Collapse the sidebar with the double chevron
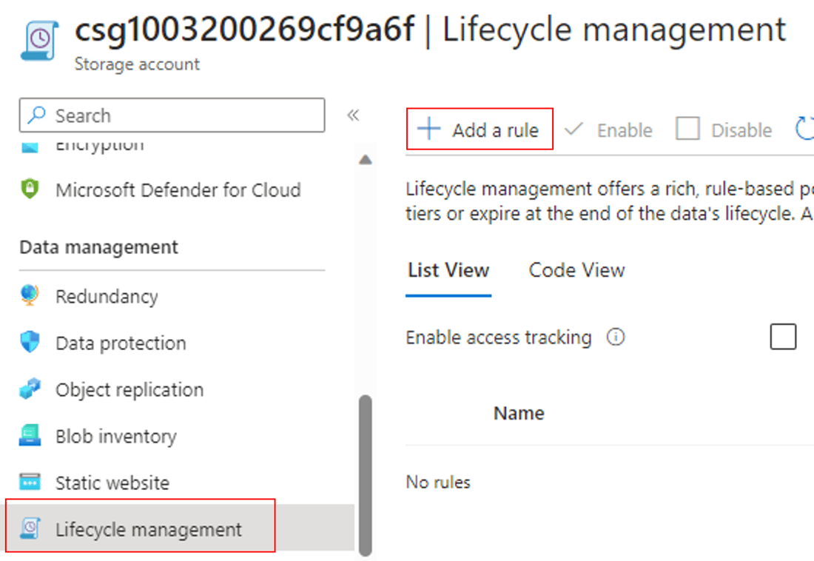 pos(353,115)
